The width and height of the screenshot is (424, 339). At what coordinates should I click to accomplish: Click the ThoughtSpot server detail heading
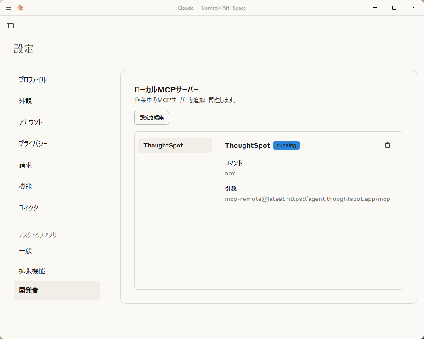click(x=248, y=145)
